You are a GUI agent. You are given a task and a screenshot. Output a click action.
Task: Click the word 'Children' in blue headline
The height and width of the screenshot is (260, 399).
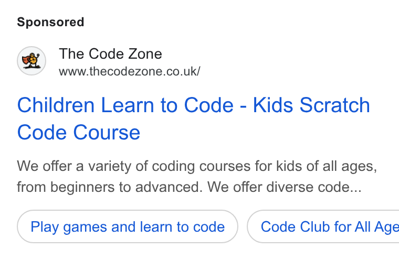(56, 105)
